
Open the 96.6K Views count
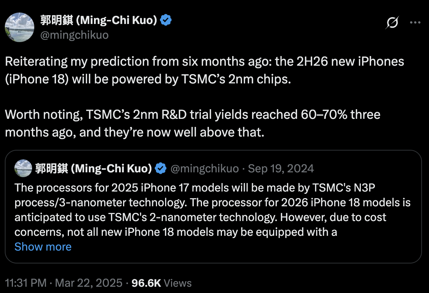pyautogui.click(x=162, y=283)
